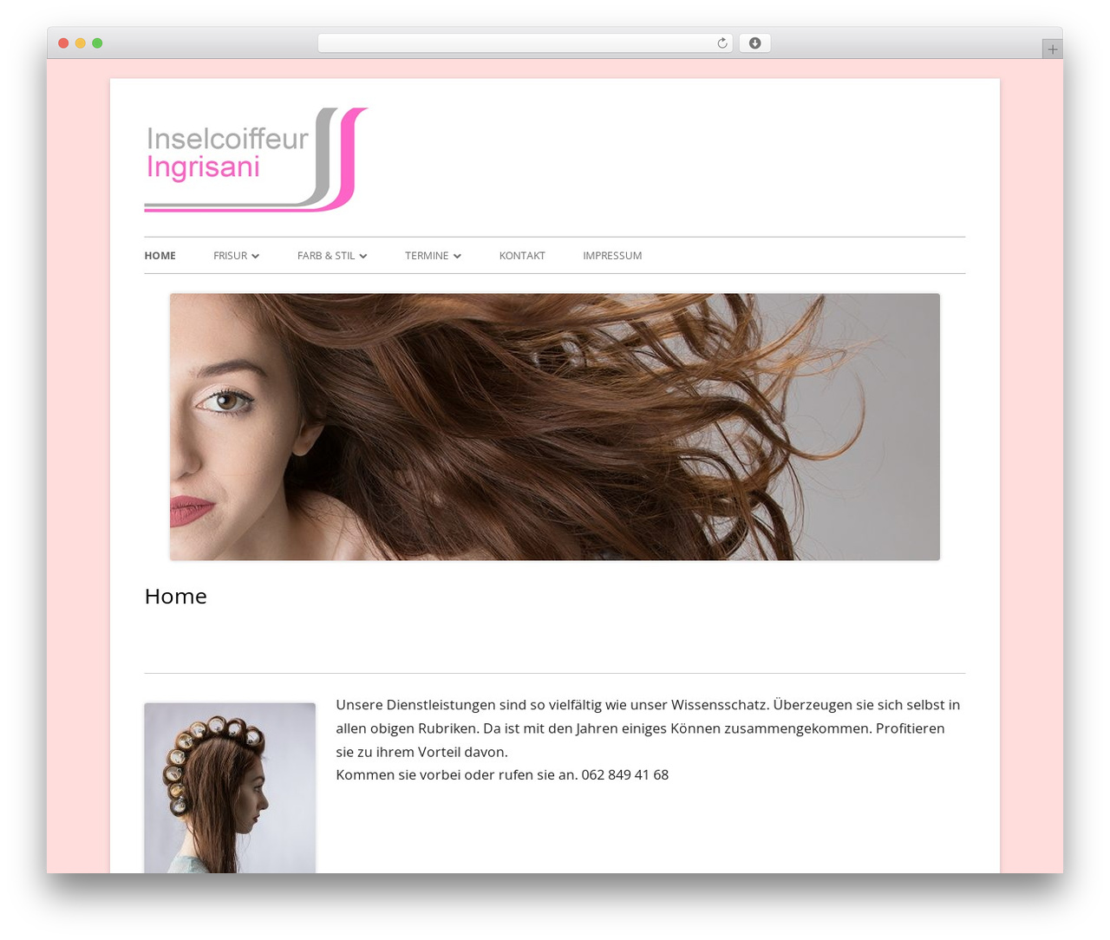
Task: Open the Kontakt menu item
Action: 522,256
